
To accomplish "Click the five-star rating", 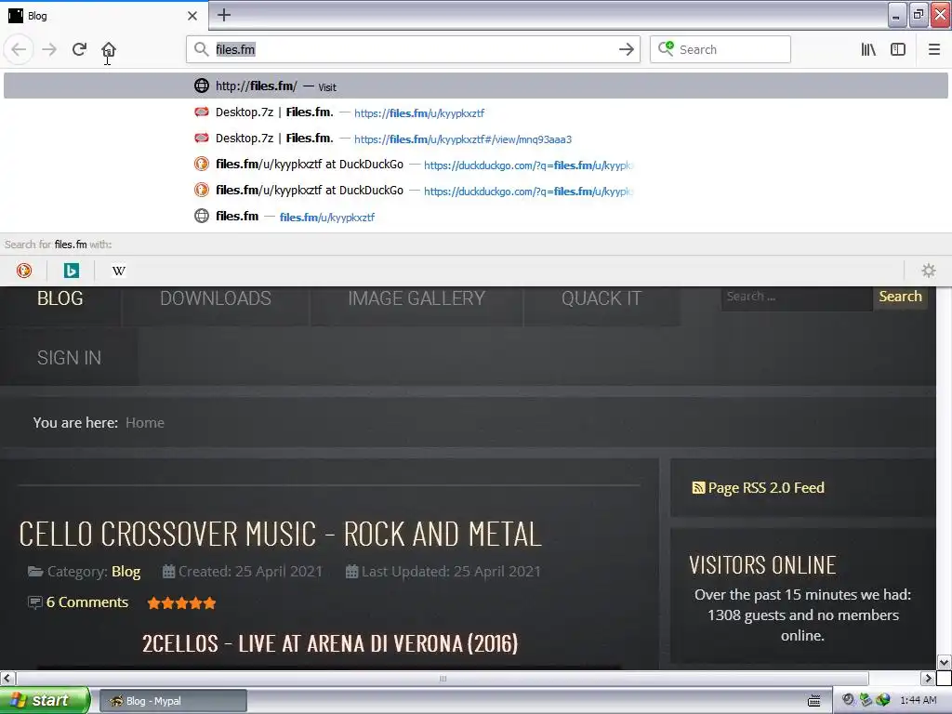I will pyautogui.click(x=181, y=602).
